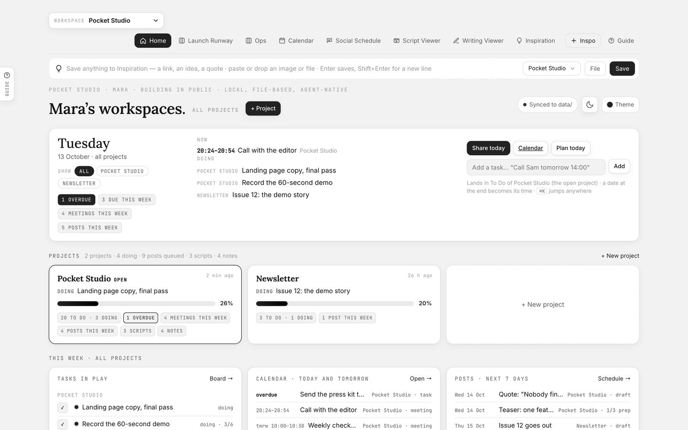Click the Synced to data/ status pill
This screenshot has height=430, width=688.
point(548,105)
